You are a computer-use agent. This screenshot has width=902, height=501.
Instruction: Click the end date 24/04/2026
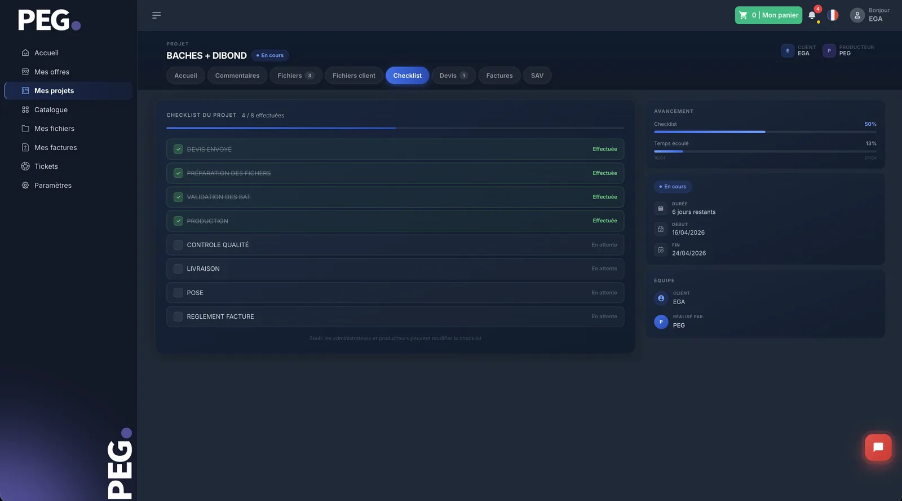pyautogui.click(x=689, y=253)
